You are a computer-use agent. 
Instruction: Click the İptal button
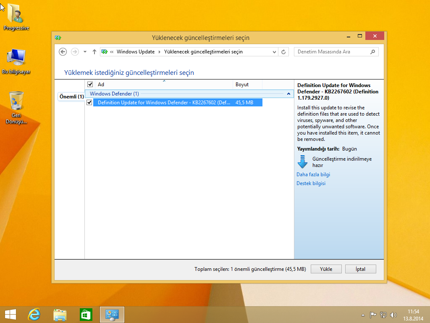point(360,269)
